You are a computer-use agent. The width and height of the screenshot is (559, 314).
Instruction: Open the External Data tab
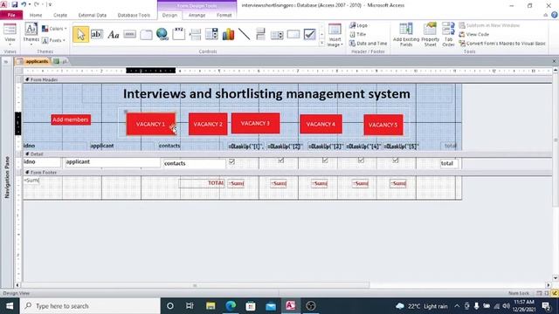[93, 16]
